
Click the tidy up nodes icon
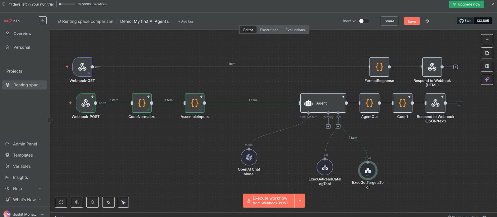123,202
